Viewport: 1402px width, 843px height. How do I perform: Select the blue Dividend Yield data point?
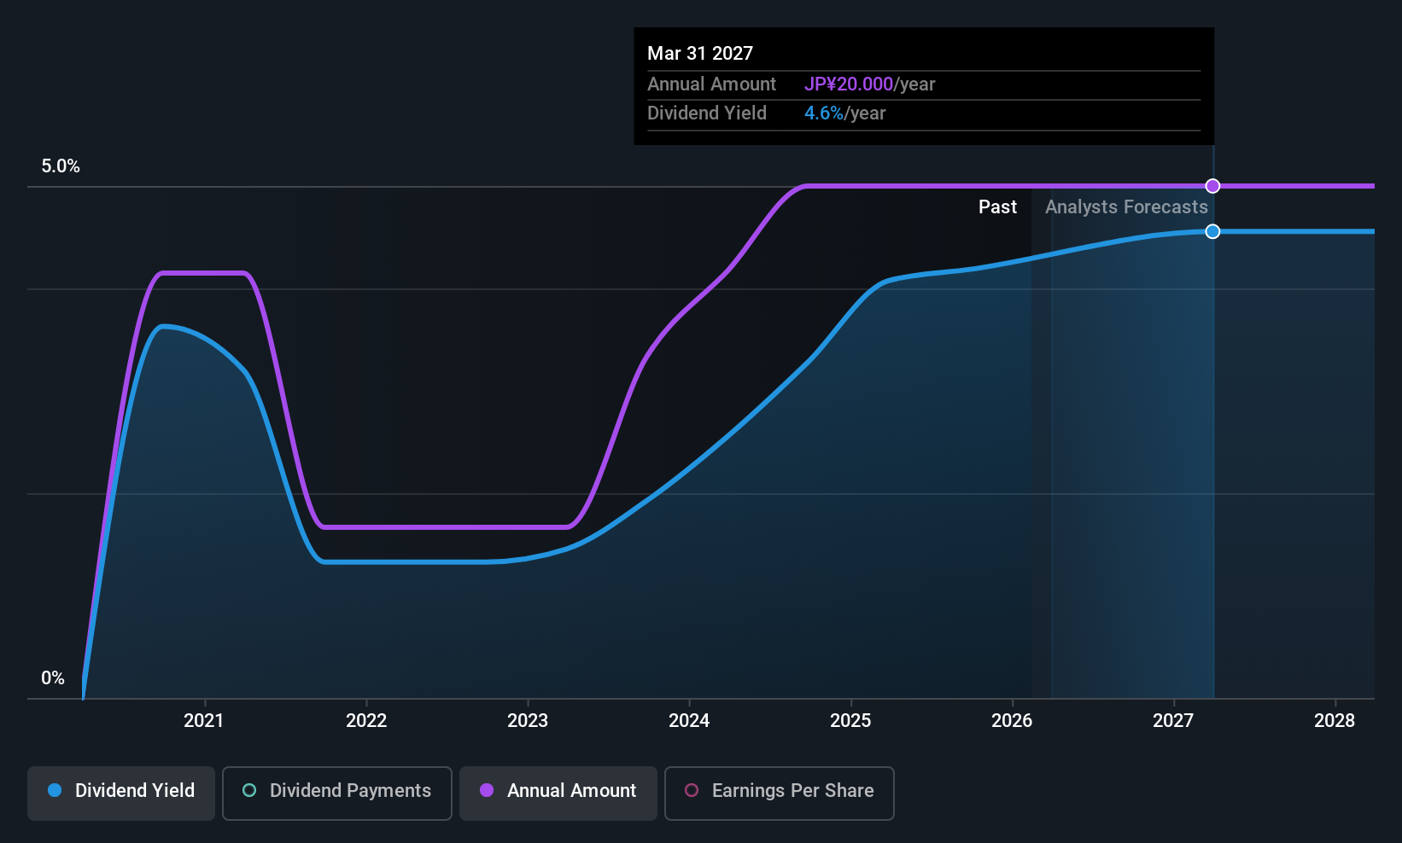coord(1212,231)
